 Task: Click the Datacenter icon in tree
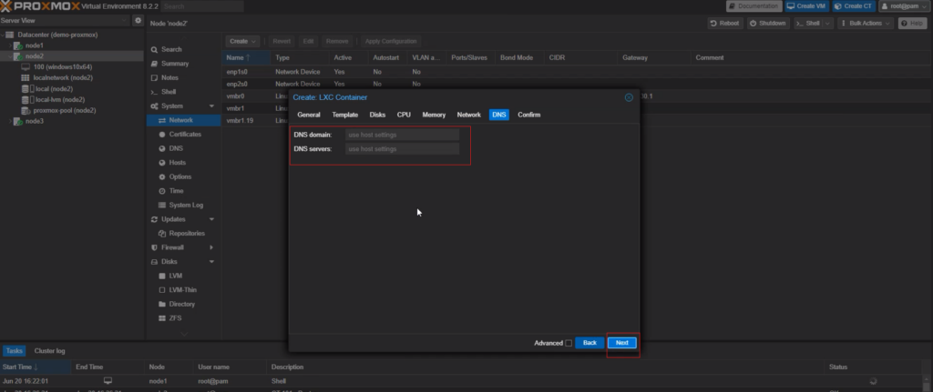(x=10, y=35)
